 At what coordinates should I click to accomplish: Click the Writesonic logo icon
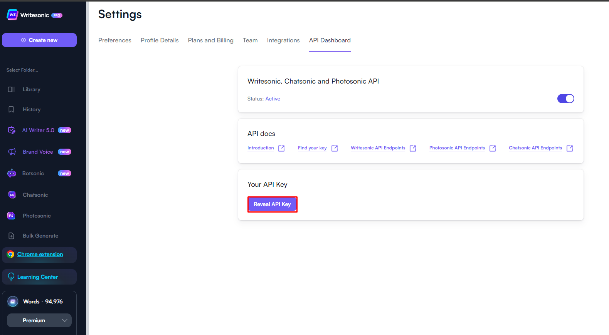pos(12,15)
